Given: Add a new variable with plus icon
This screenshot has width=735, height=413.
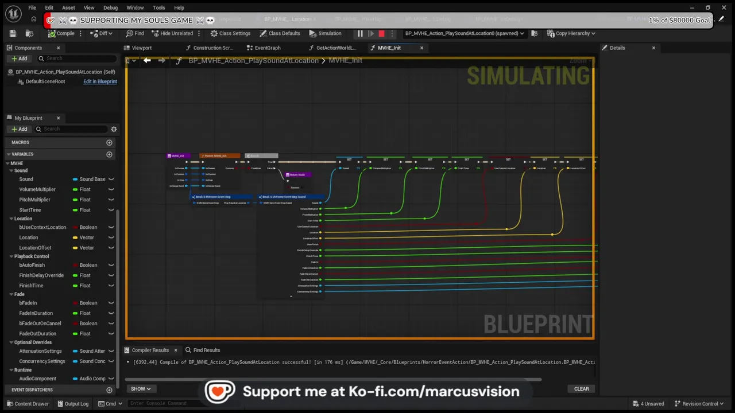Looking at the screenshot, I should coord(109,154).
